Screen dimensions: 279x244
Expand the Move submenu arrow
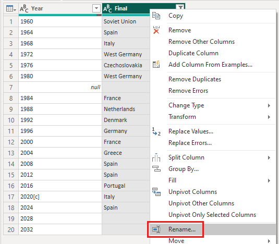269,241
